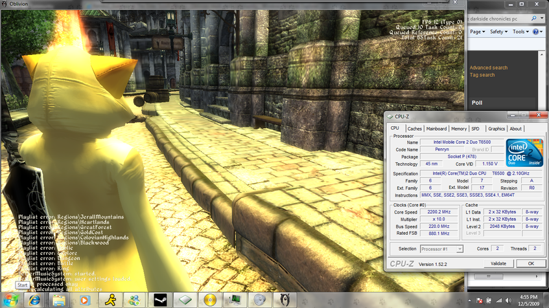Screen dimensions: 549x308
Task: Open Windows Live Messenger in the taskbar
Action: coord(134,300)
